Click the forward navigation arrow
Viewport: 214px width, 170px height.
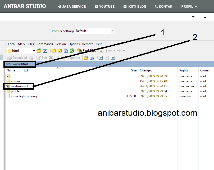click(119, 51)
